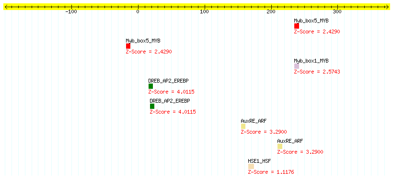Screen dimensions: 393x180
Task: Select the lavender Myb_box1_MYB motif box
Action: [297, 66]
